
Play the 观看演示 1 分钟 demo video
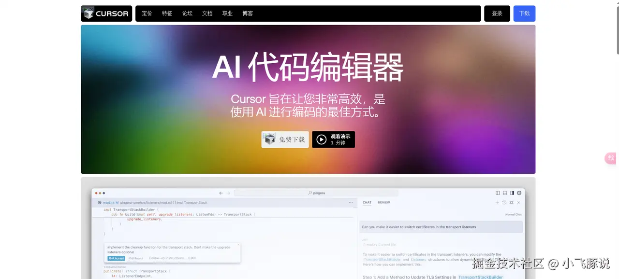point(333,139)
